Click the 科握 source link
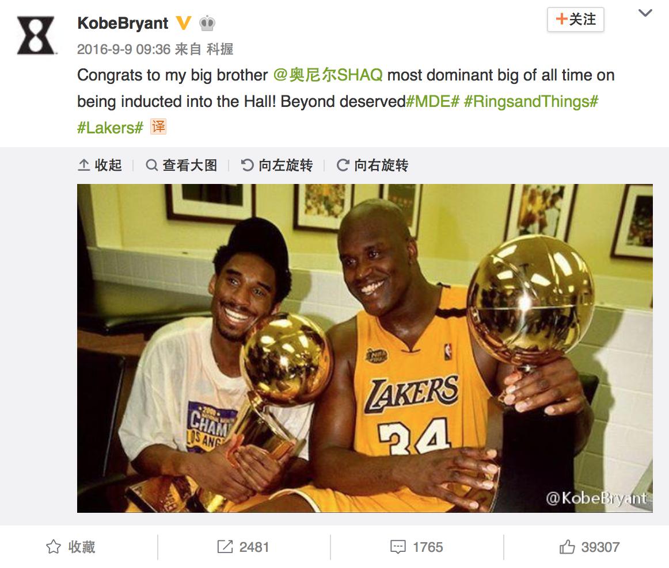The image size is (669, 568). point(220,49)
